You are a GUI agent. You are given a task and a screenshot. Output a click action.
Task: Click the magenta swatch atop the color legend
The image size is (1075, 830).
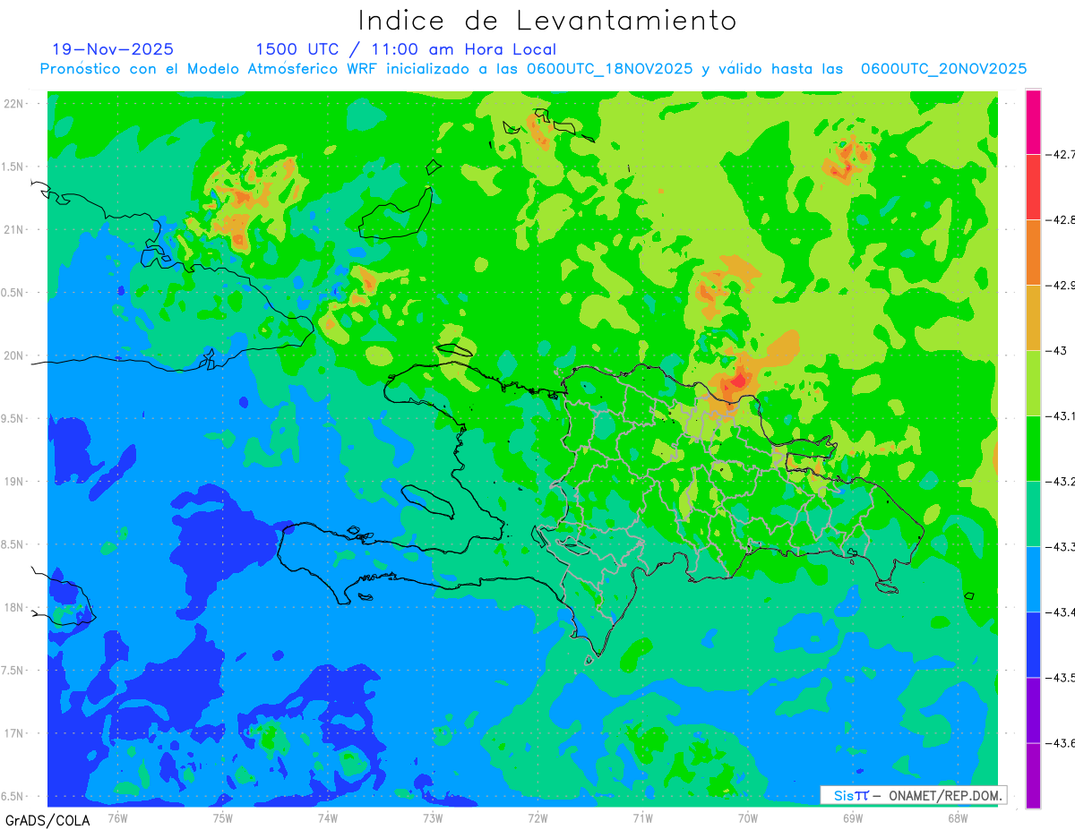pyautogui.click(x=1033, y=122)
